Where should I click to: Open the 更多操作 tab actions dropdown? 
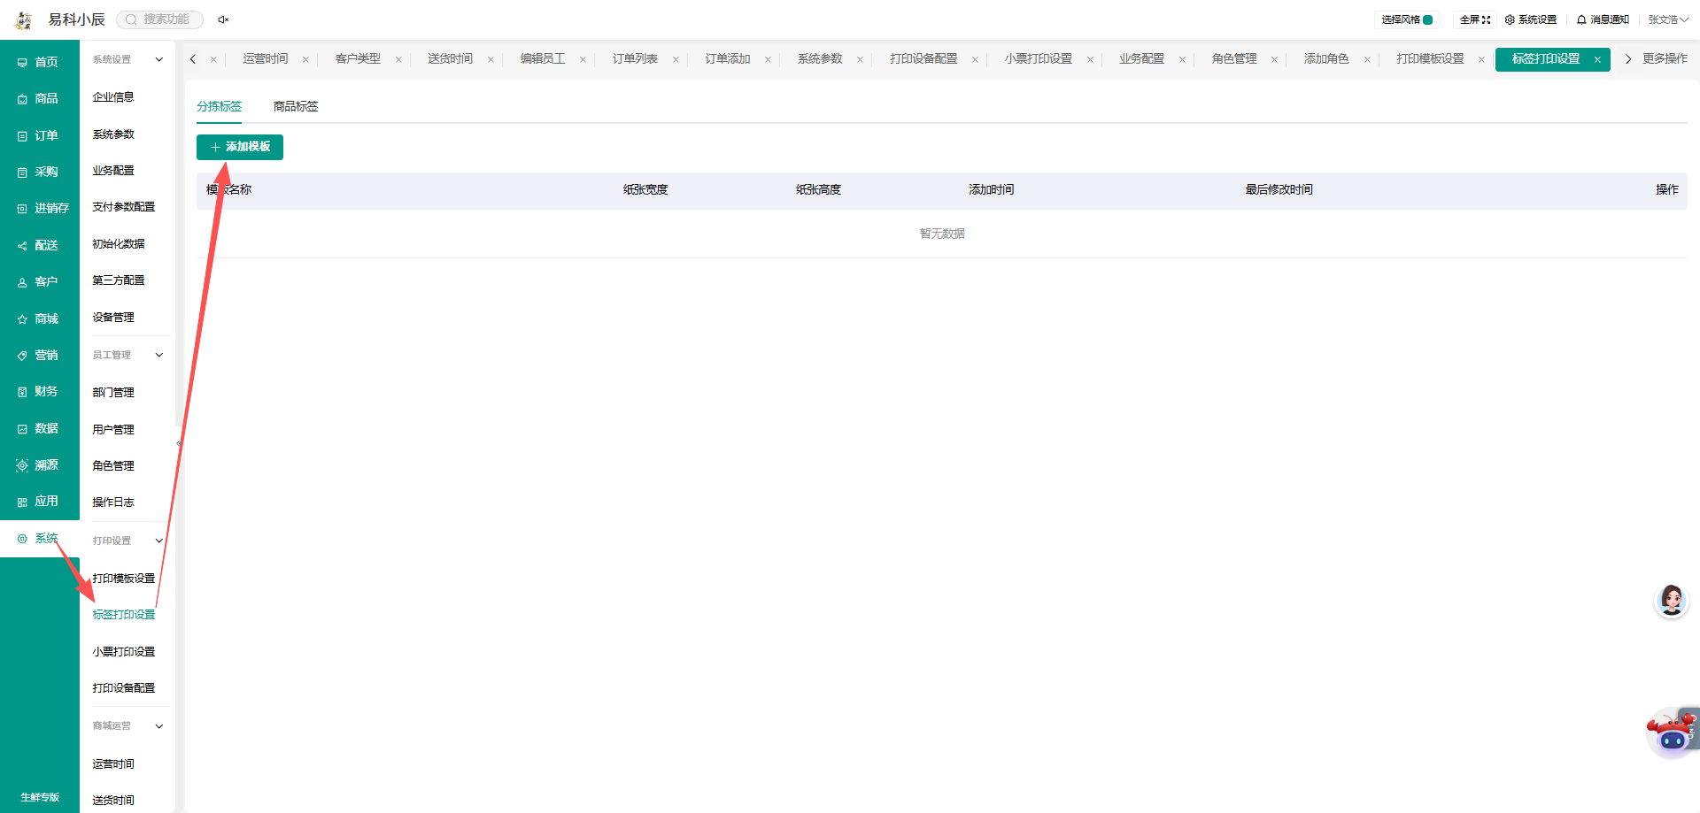(x=1665, y=58)
